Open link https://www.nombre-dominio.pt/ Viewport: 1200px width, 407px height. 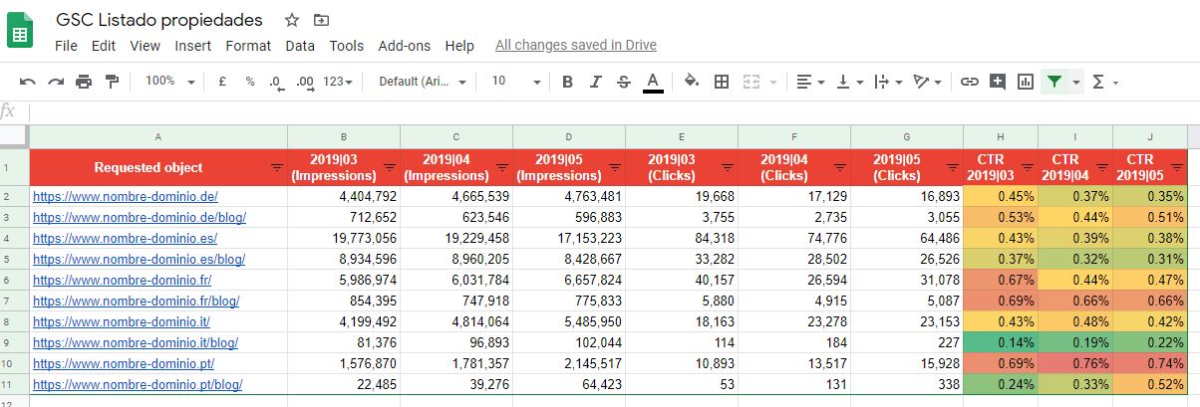(124, 363)
